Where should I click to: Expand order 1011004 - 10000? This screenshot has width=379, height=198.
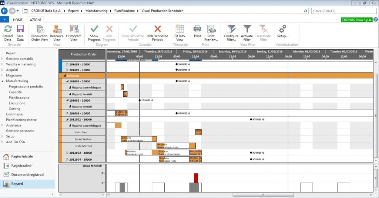(x=67, y=160)
